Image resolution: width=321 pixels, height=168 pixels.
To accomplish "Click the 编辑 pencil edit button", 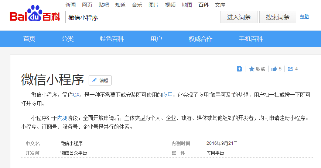I will 100,80.
